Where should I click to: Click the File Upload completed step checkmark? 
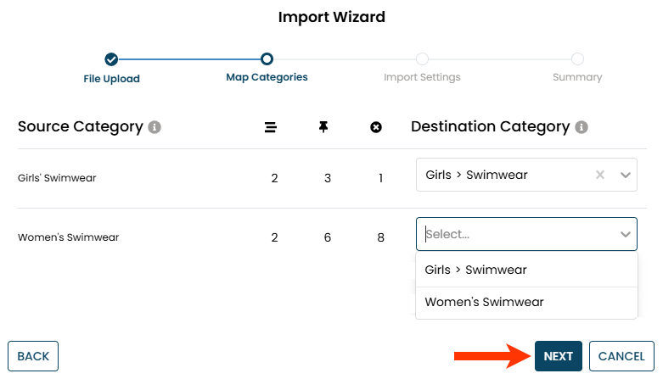[111, 59]
